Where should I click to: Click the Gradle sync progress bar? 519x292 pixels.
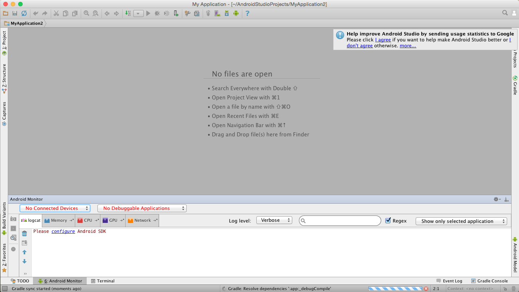pyautogui.click(x=395, y=289)
